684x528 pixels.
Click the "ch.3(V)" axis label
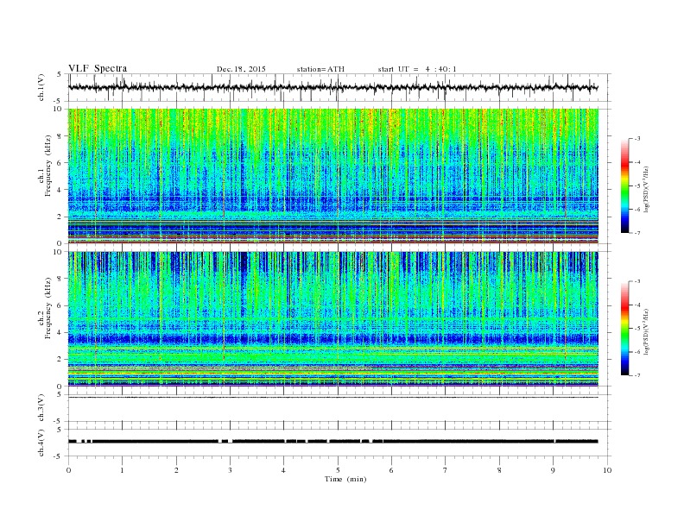tap(41, 408)
